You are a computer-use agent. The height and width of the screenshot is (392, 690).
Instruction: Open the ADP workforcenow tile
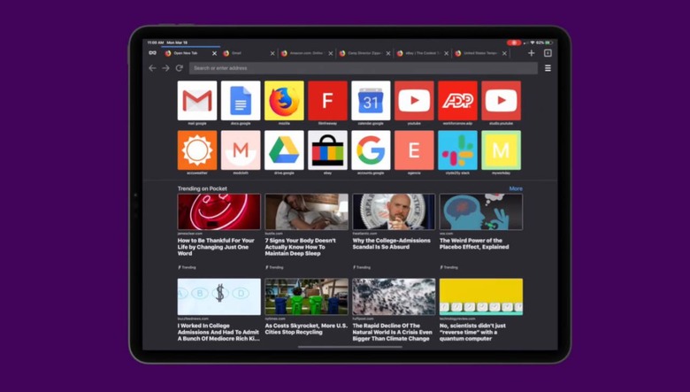point(457,101)
